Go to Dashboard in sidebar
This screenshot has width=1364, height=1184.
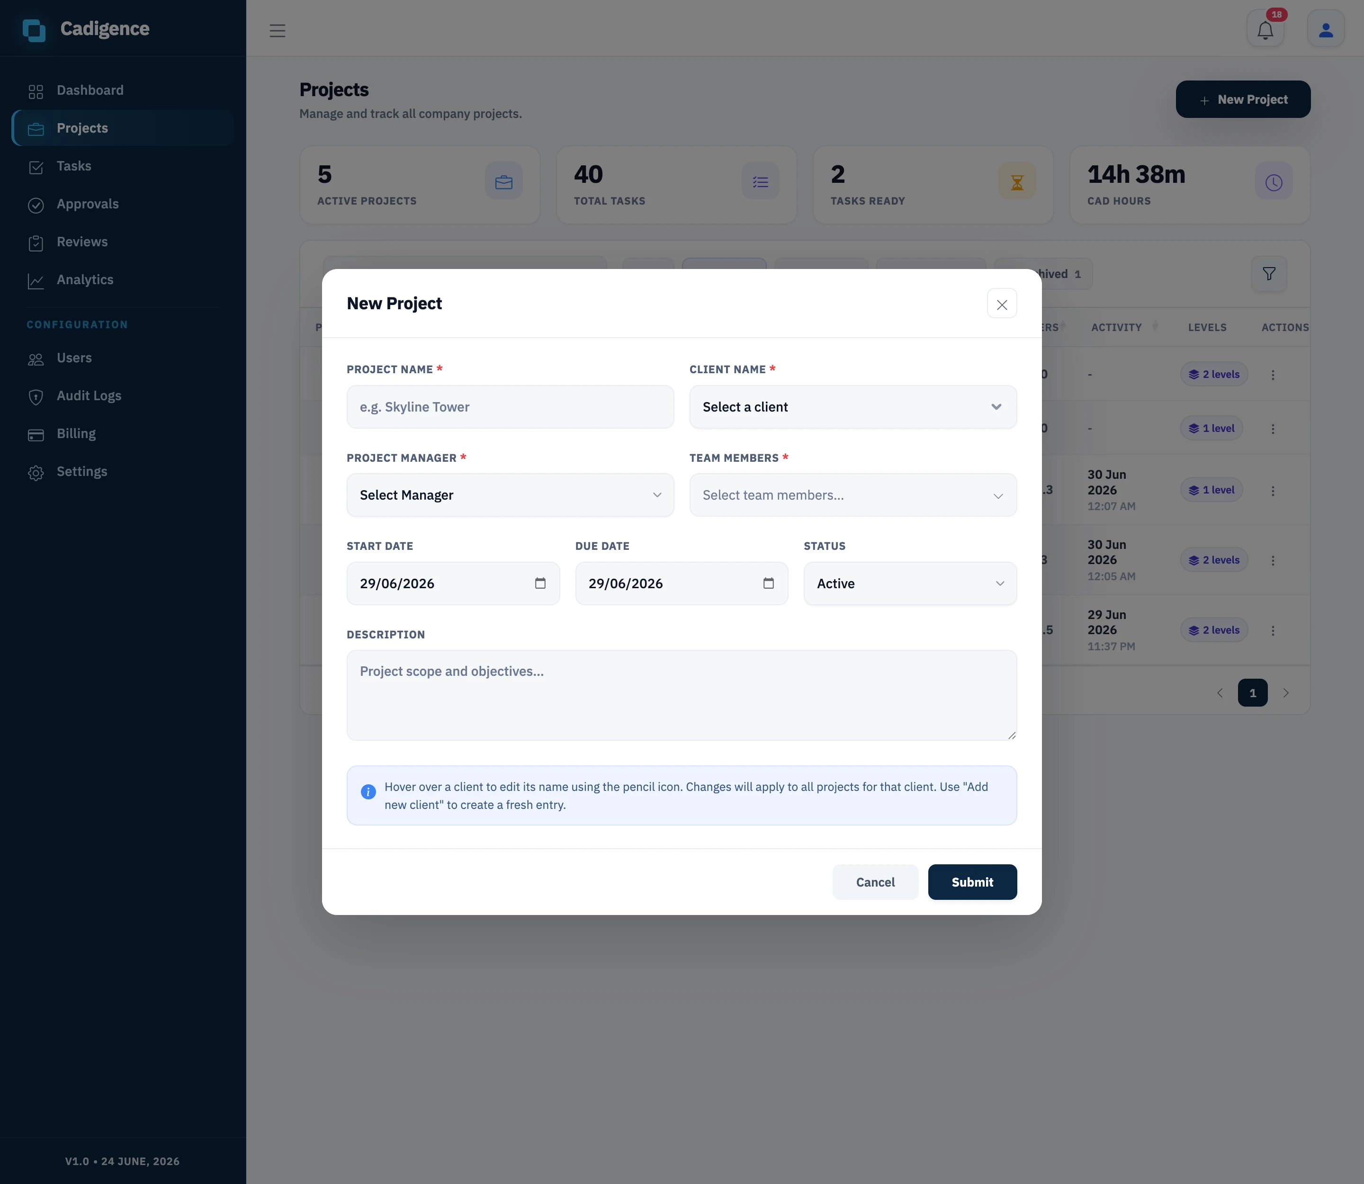[123, 90]
